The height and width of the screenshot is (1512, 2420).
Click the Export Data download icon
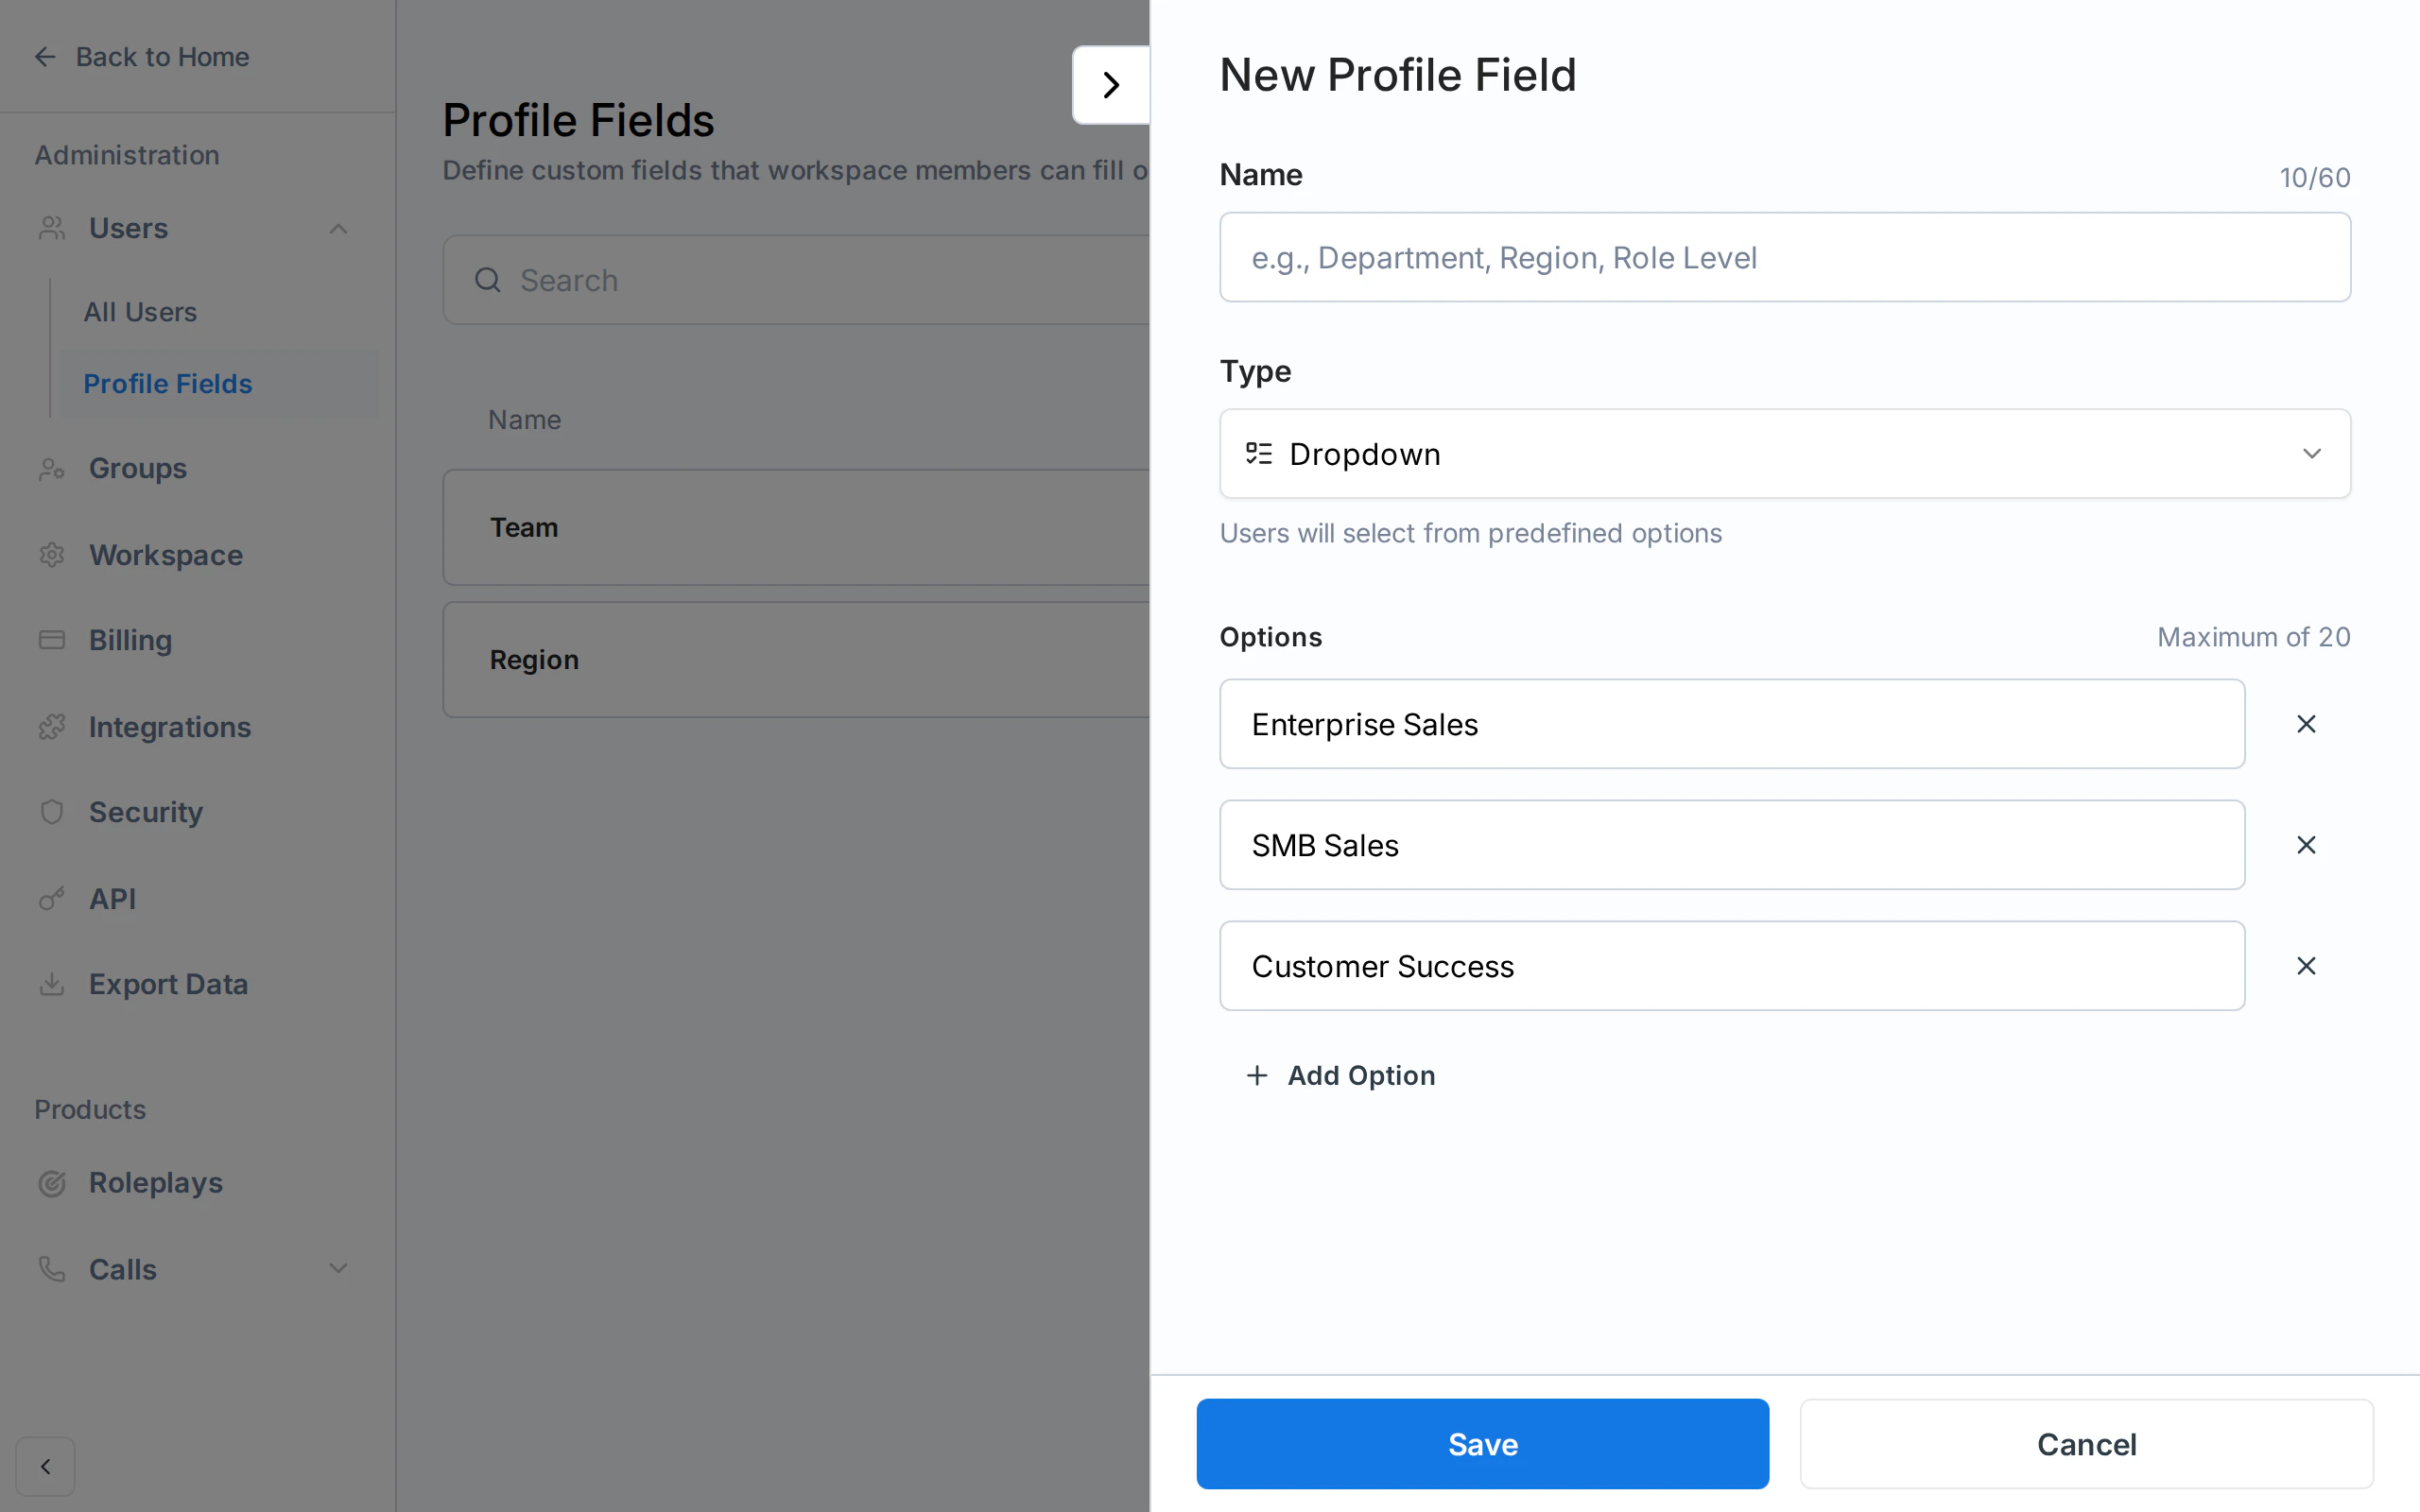click(x=51, y=984)
